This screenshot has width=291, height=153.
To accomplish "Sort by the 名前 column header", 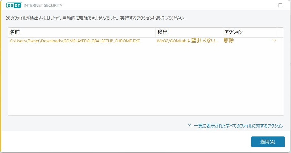I will [x=82, y=32].
